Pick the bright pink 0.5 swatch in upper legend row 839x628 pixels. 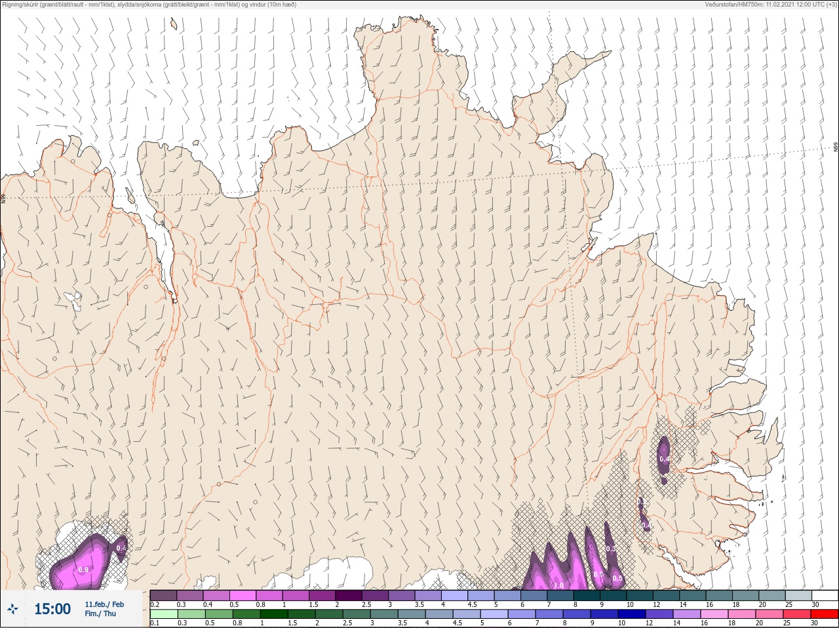pos(243,595)
